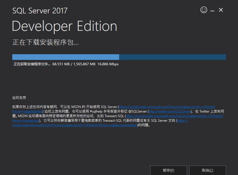This screenshot has width=238, height=175.
Task: Click the Developer Edition title
Action: pos(64,27)
